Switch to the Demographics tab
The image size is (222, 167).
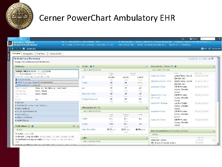(x=28, y=54)
